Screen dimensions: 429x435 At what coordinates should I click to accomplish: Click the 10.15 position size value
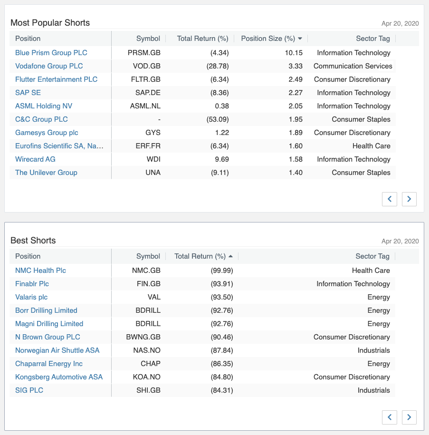tap(294, 53)
